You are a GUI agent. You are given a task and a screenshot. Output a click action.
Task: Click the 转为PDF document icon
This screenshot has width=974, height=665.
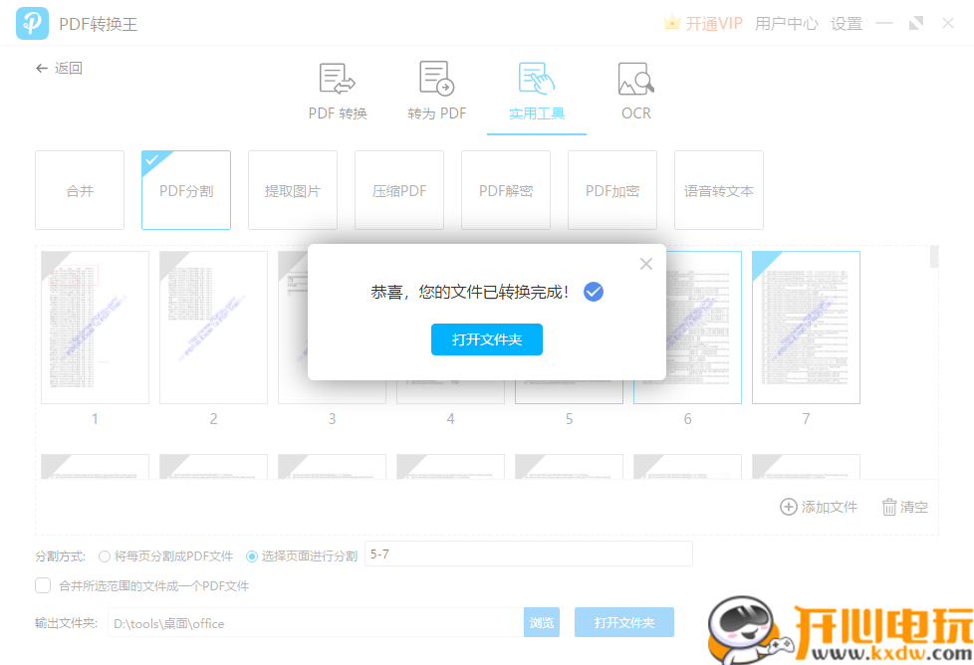436,77
